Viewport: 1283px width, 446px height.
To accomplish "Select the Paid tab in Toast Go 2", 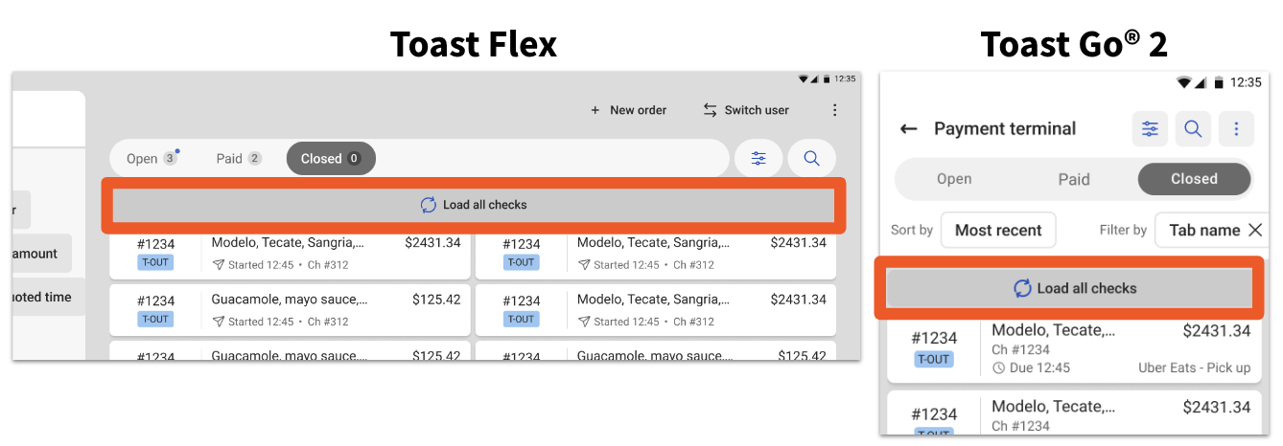I will coord(1074,179).
